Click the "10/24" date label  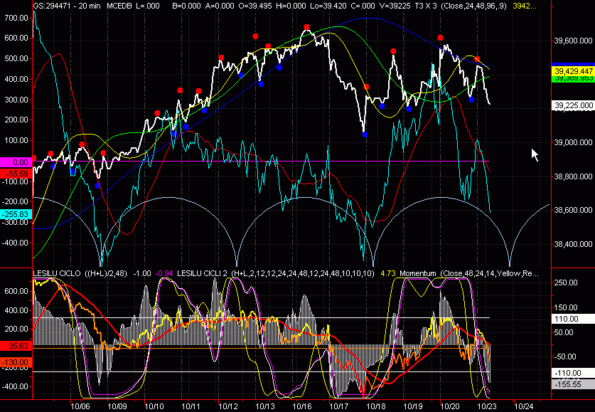pos(524,406)
